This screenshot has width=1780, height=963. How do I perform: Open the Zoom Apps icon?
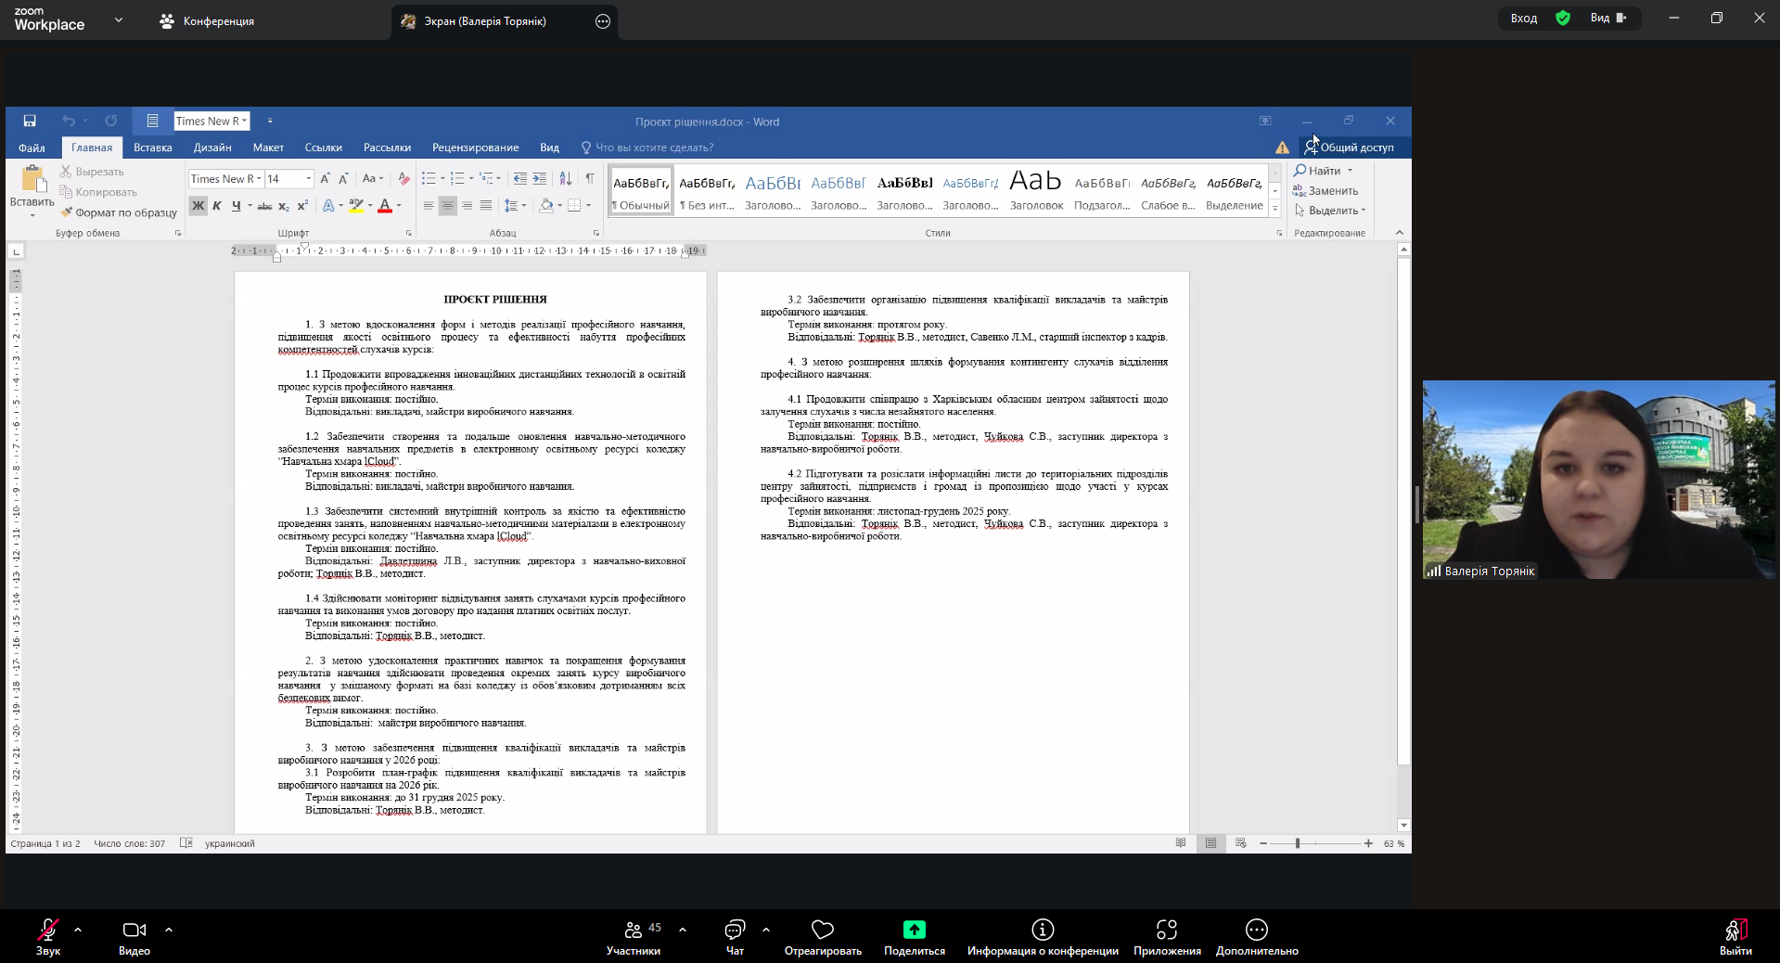[x=1166, y=930]
